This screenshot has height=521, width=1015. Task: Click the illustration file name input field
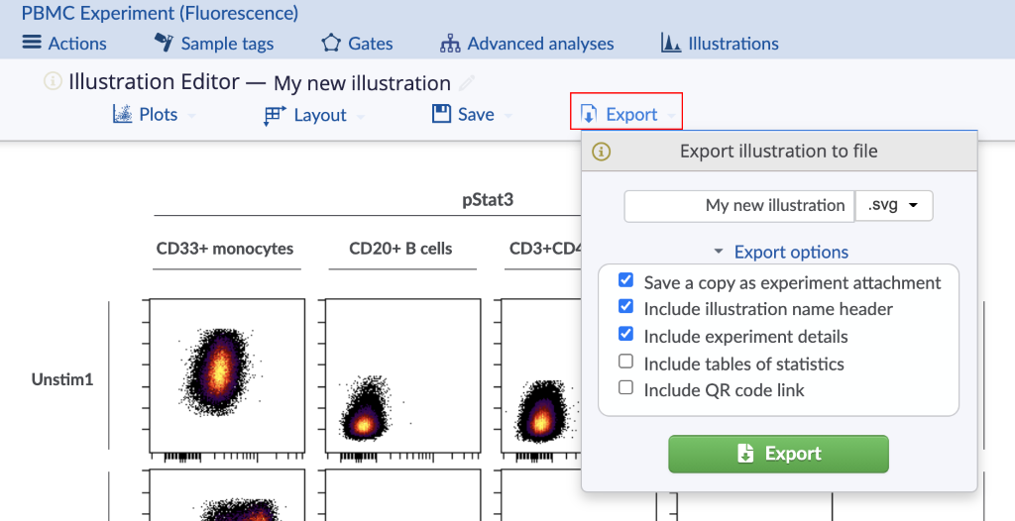tap(739, 206)
